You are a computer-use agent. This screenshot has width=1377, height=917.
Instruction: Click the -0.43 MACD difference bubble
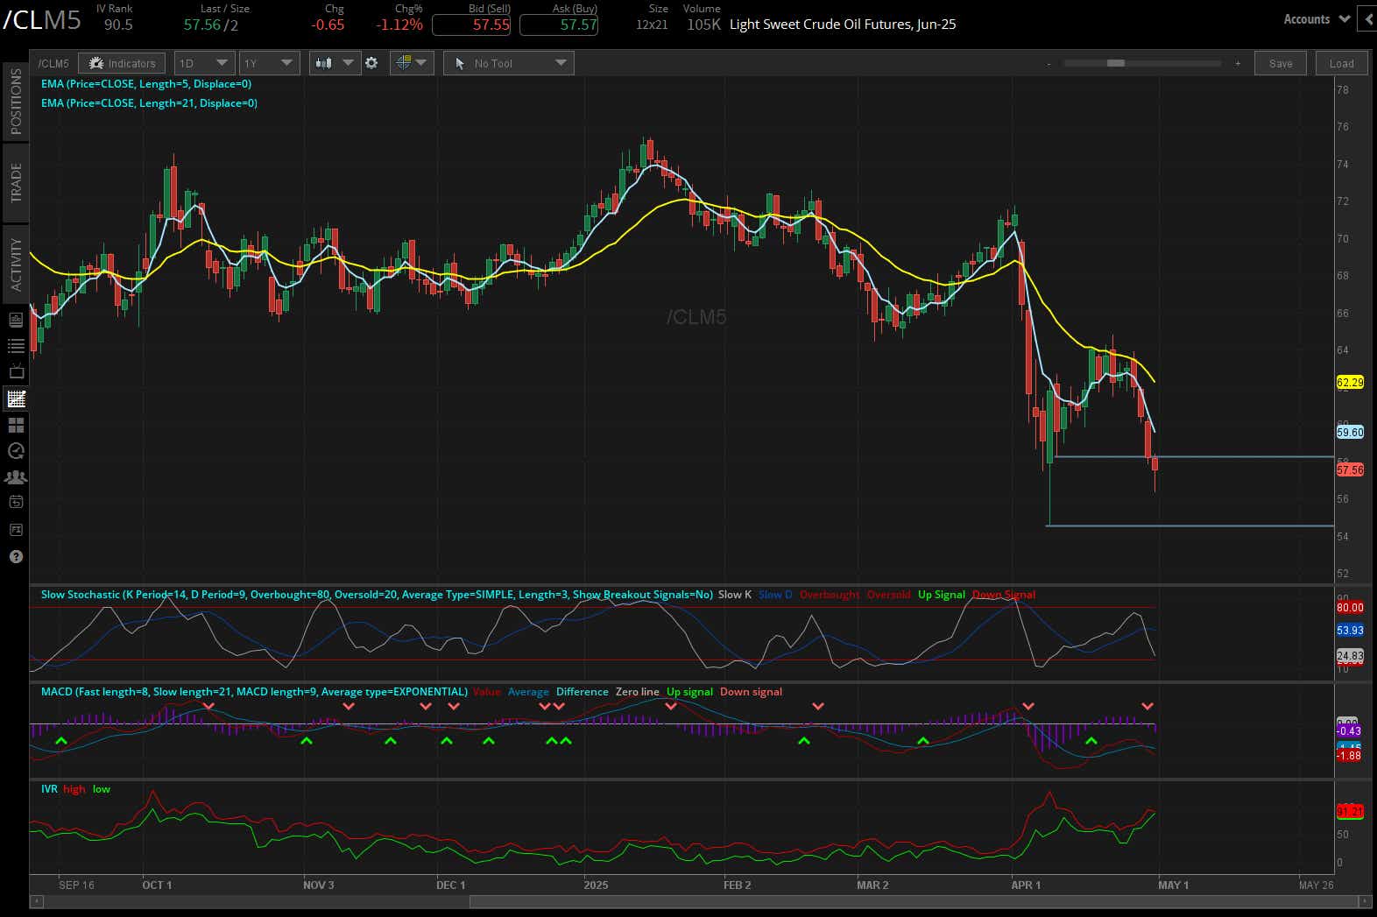click(1349, 730)
